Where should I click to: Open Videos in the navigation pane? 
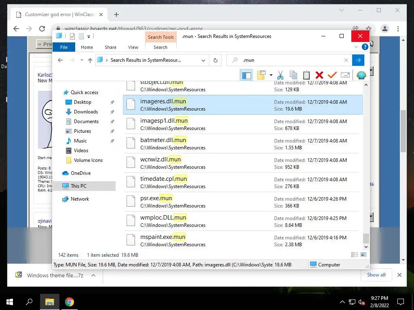pyautogui.click(x=81, y=151)
